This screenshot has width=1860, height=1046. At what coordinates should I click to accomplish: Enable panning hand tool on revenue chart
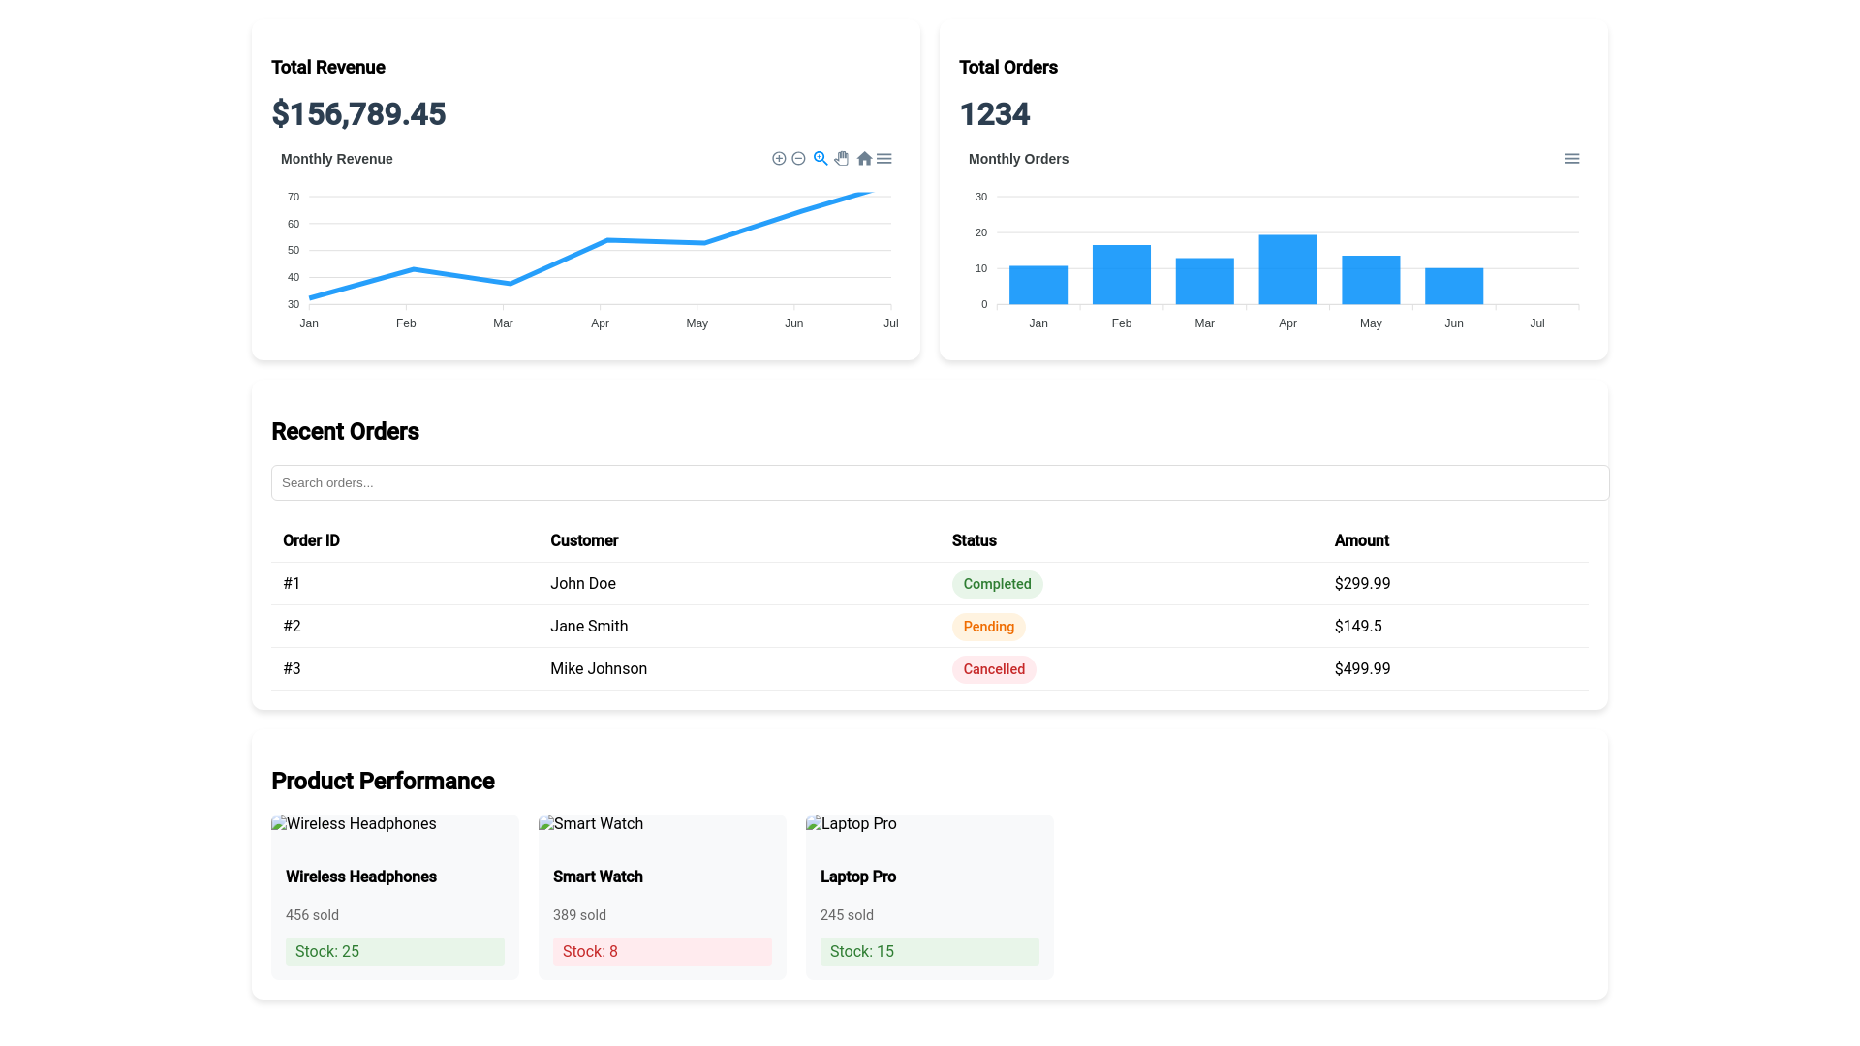click(842, 158)
